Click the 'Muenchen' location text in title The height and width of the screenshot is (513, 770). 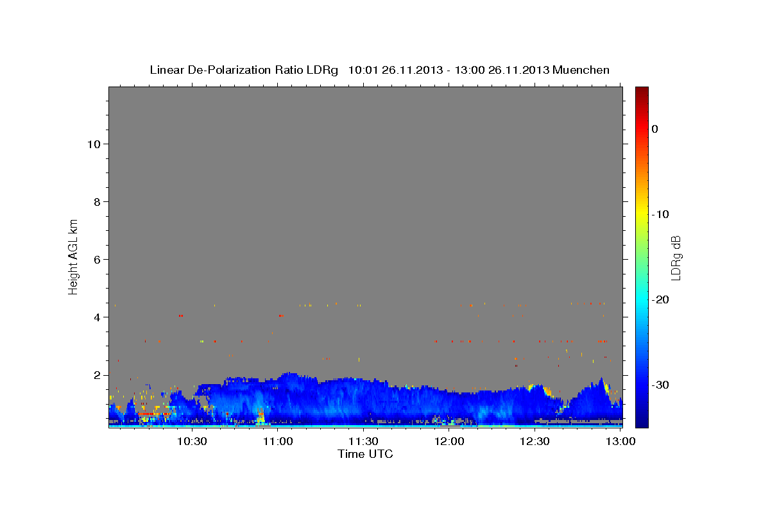[581, 70]
